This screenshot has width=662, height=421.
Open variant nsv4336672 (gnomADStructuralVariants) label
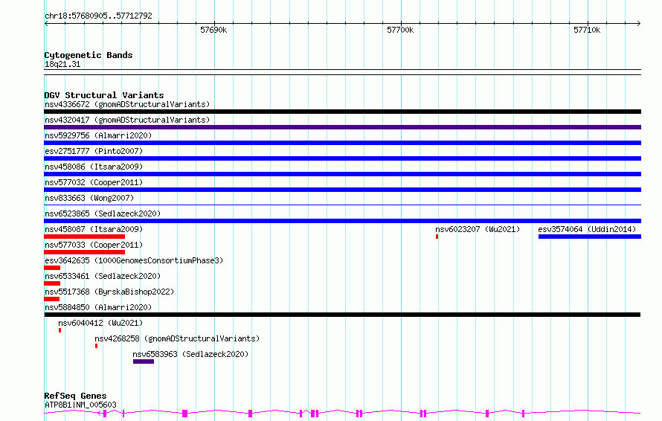[x=127, y=104]
